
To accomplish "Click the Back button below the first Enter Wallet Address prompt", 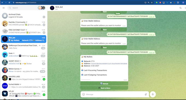I will pos(104,30).
